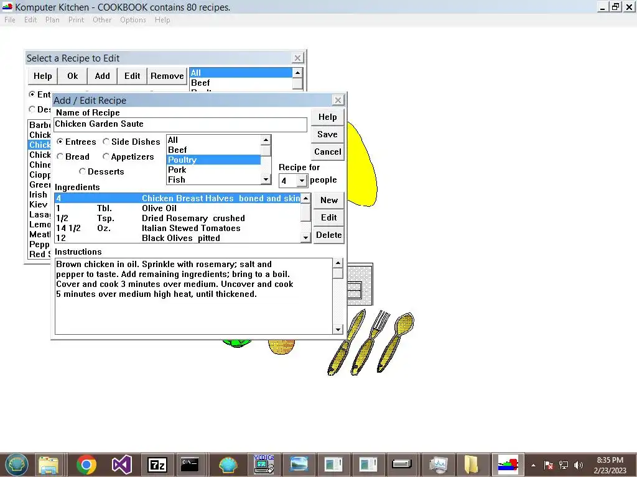Click the Ingredients list's scrollbar thumb
The width and height of the screenshot is (637, 477).
coord(305,212)
